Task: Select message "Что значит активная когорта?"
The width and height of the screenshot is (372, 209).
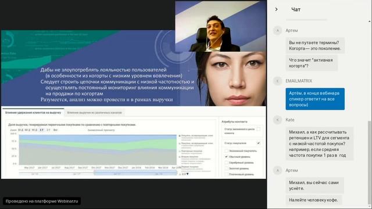Action: pos(312,63)
